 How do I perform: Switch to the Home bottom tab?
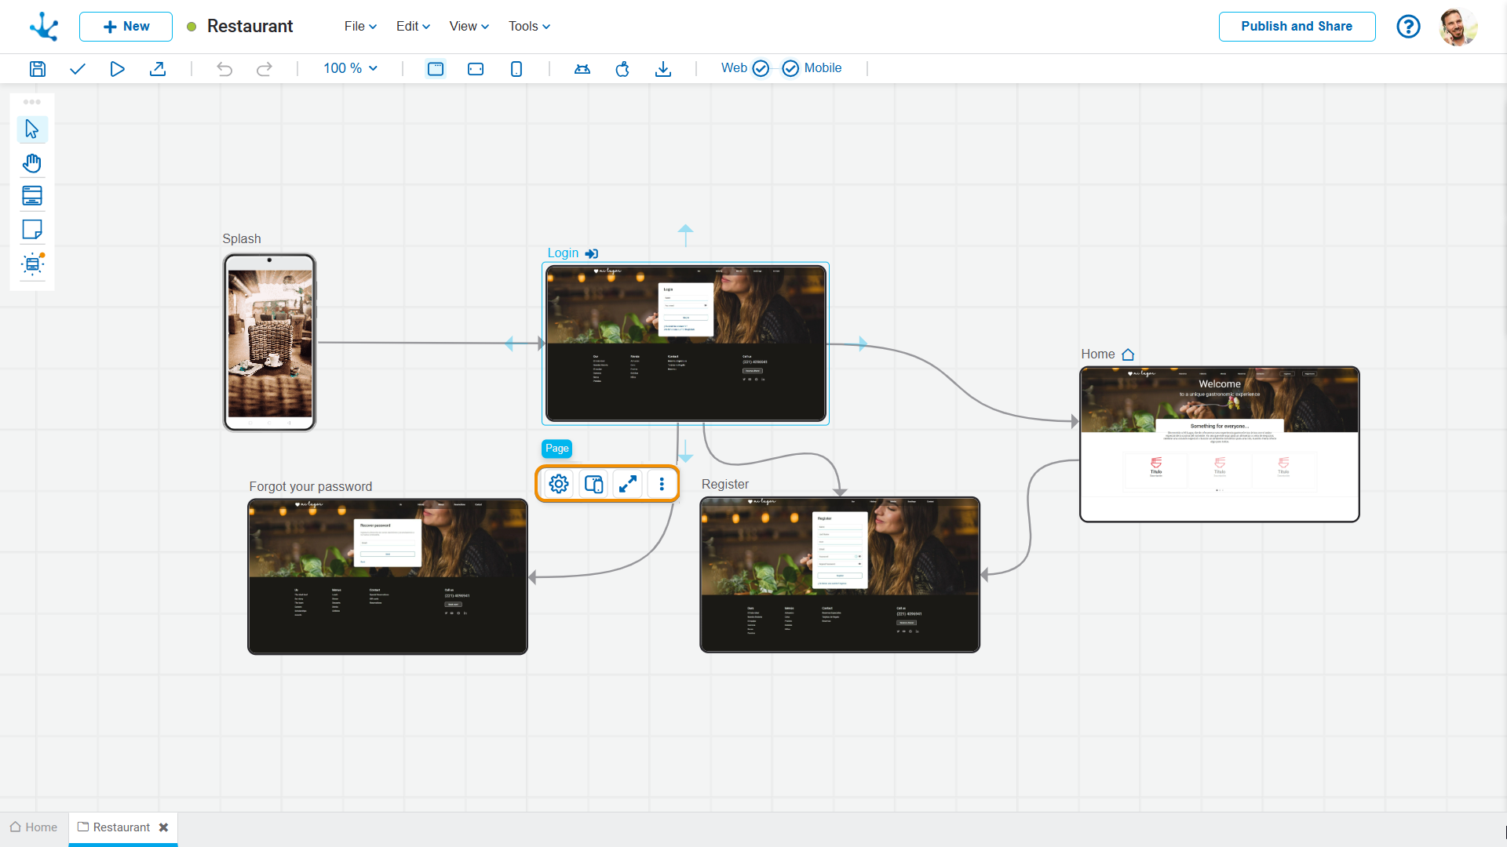tap(34, 827)
